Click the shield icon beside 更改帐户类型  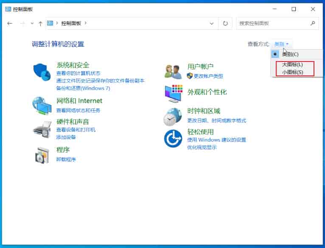(x=190, y=76)
